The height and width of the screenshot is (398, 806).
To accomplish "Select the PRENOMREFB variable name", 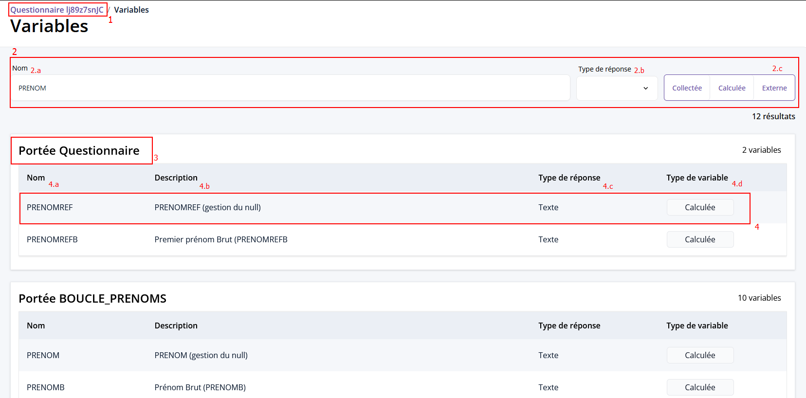I will coord(52,239).
